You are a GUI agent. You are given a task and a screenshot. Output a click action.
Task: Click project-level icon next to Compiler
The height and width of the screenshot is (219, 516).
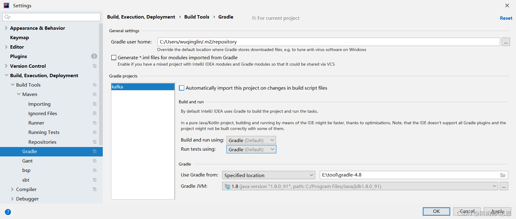pyautogui.click(x=95, y=189)
